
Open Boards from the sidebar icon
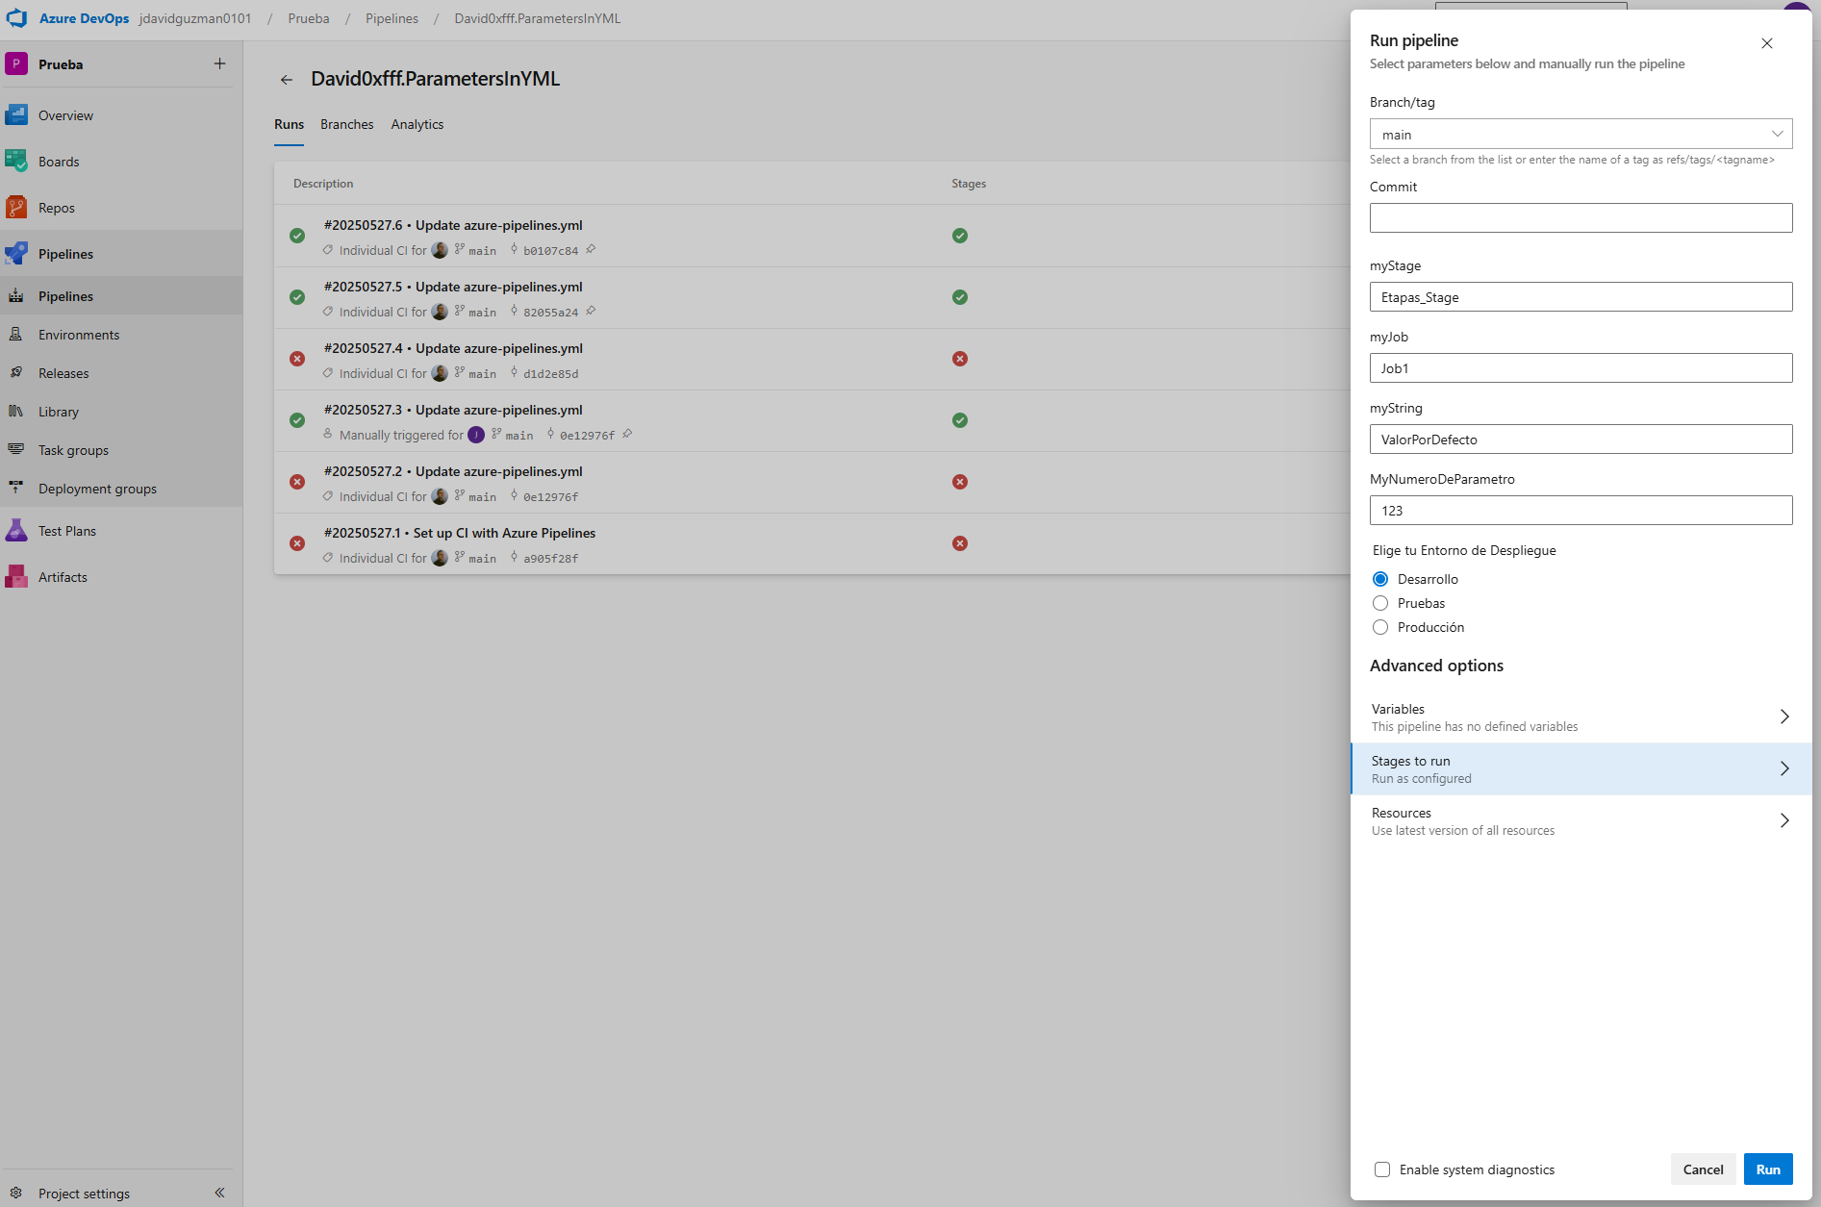(x=16, y=162)
